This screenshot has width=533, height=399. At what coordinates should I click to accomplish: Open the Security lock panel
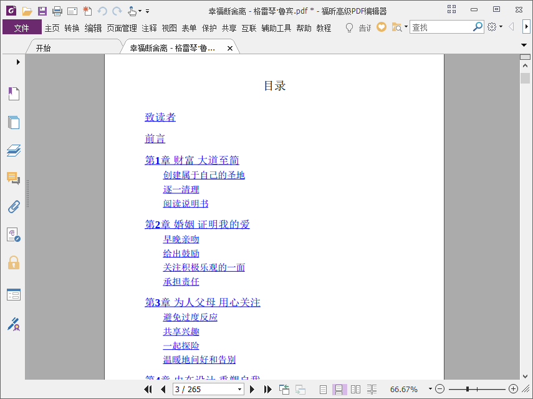(14, 262)
